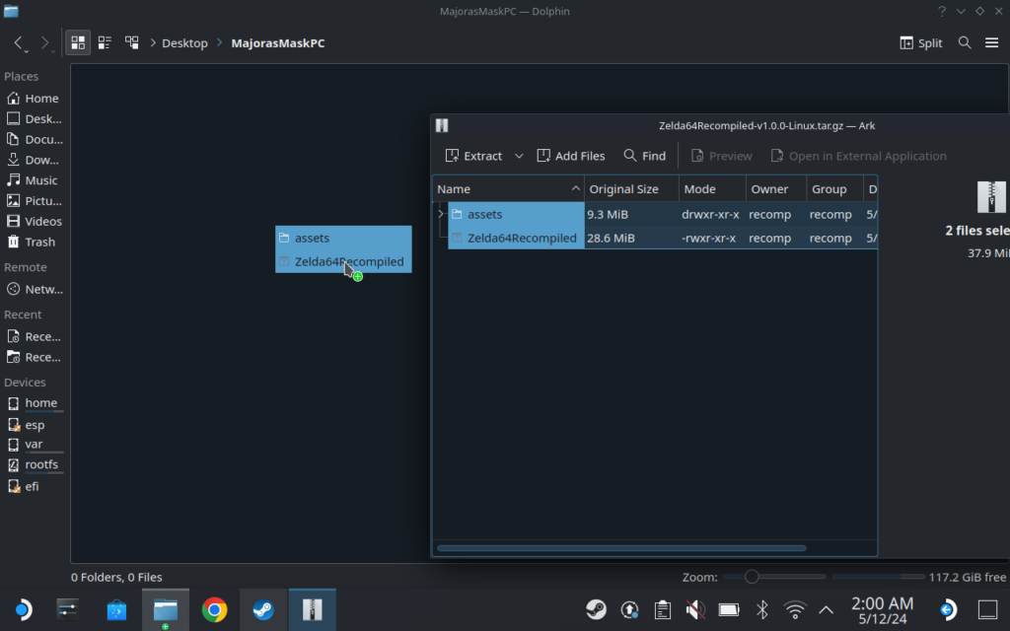Viewport: 1010px width, 631px height.
Task: Open System Settings from taskbar
Action: coord(68,609)
